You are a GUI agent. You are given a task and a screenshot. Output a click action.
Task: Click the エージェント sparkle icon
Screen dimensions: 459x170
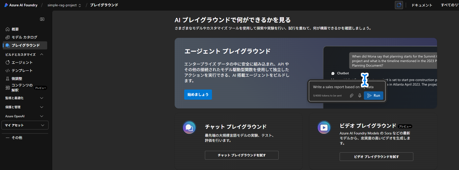(8, 63)
